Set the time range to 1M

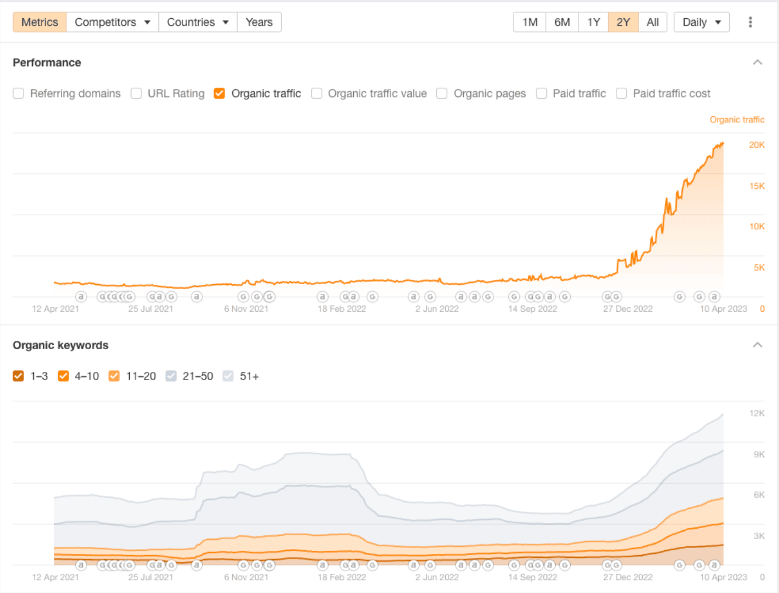click(x=530, y=22)
